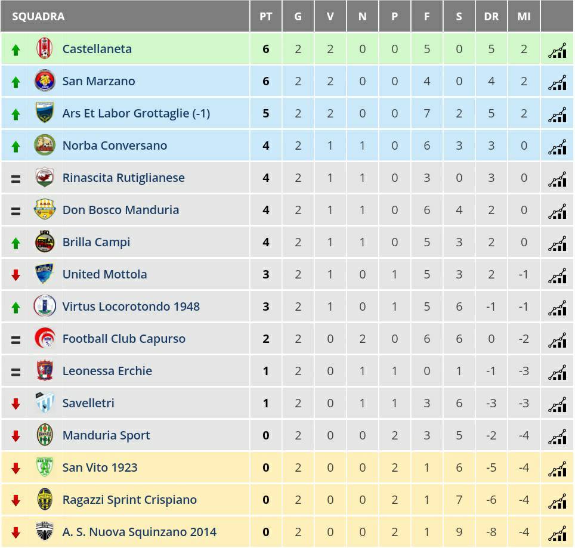Click the MI column header
Image resolution: width=575 pixels, height=548 pixels.
point(524,17)
